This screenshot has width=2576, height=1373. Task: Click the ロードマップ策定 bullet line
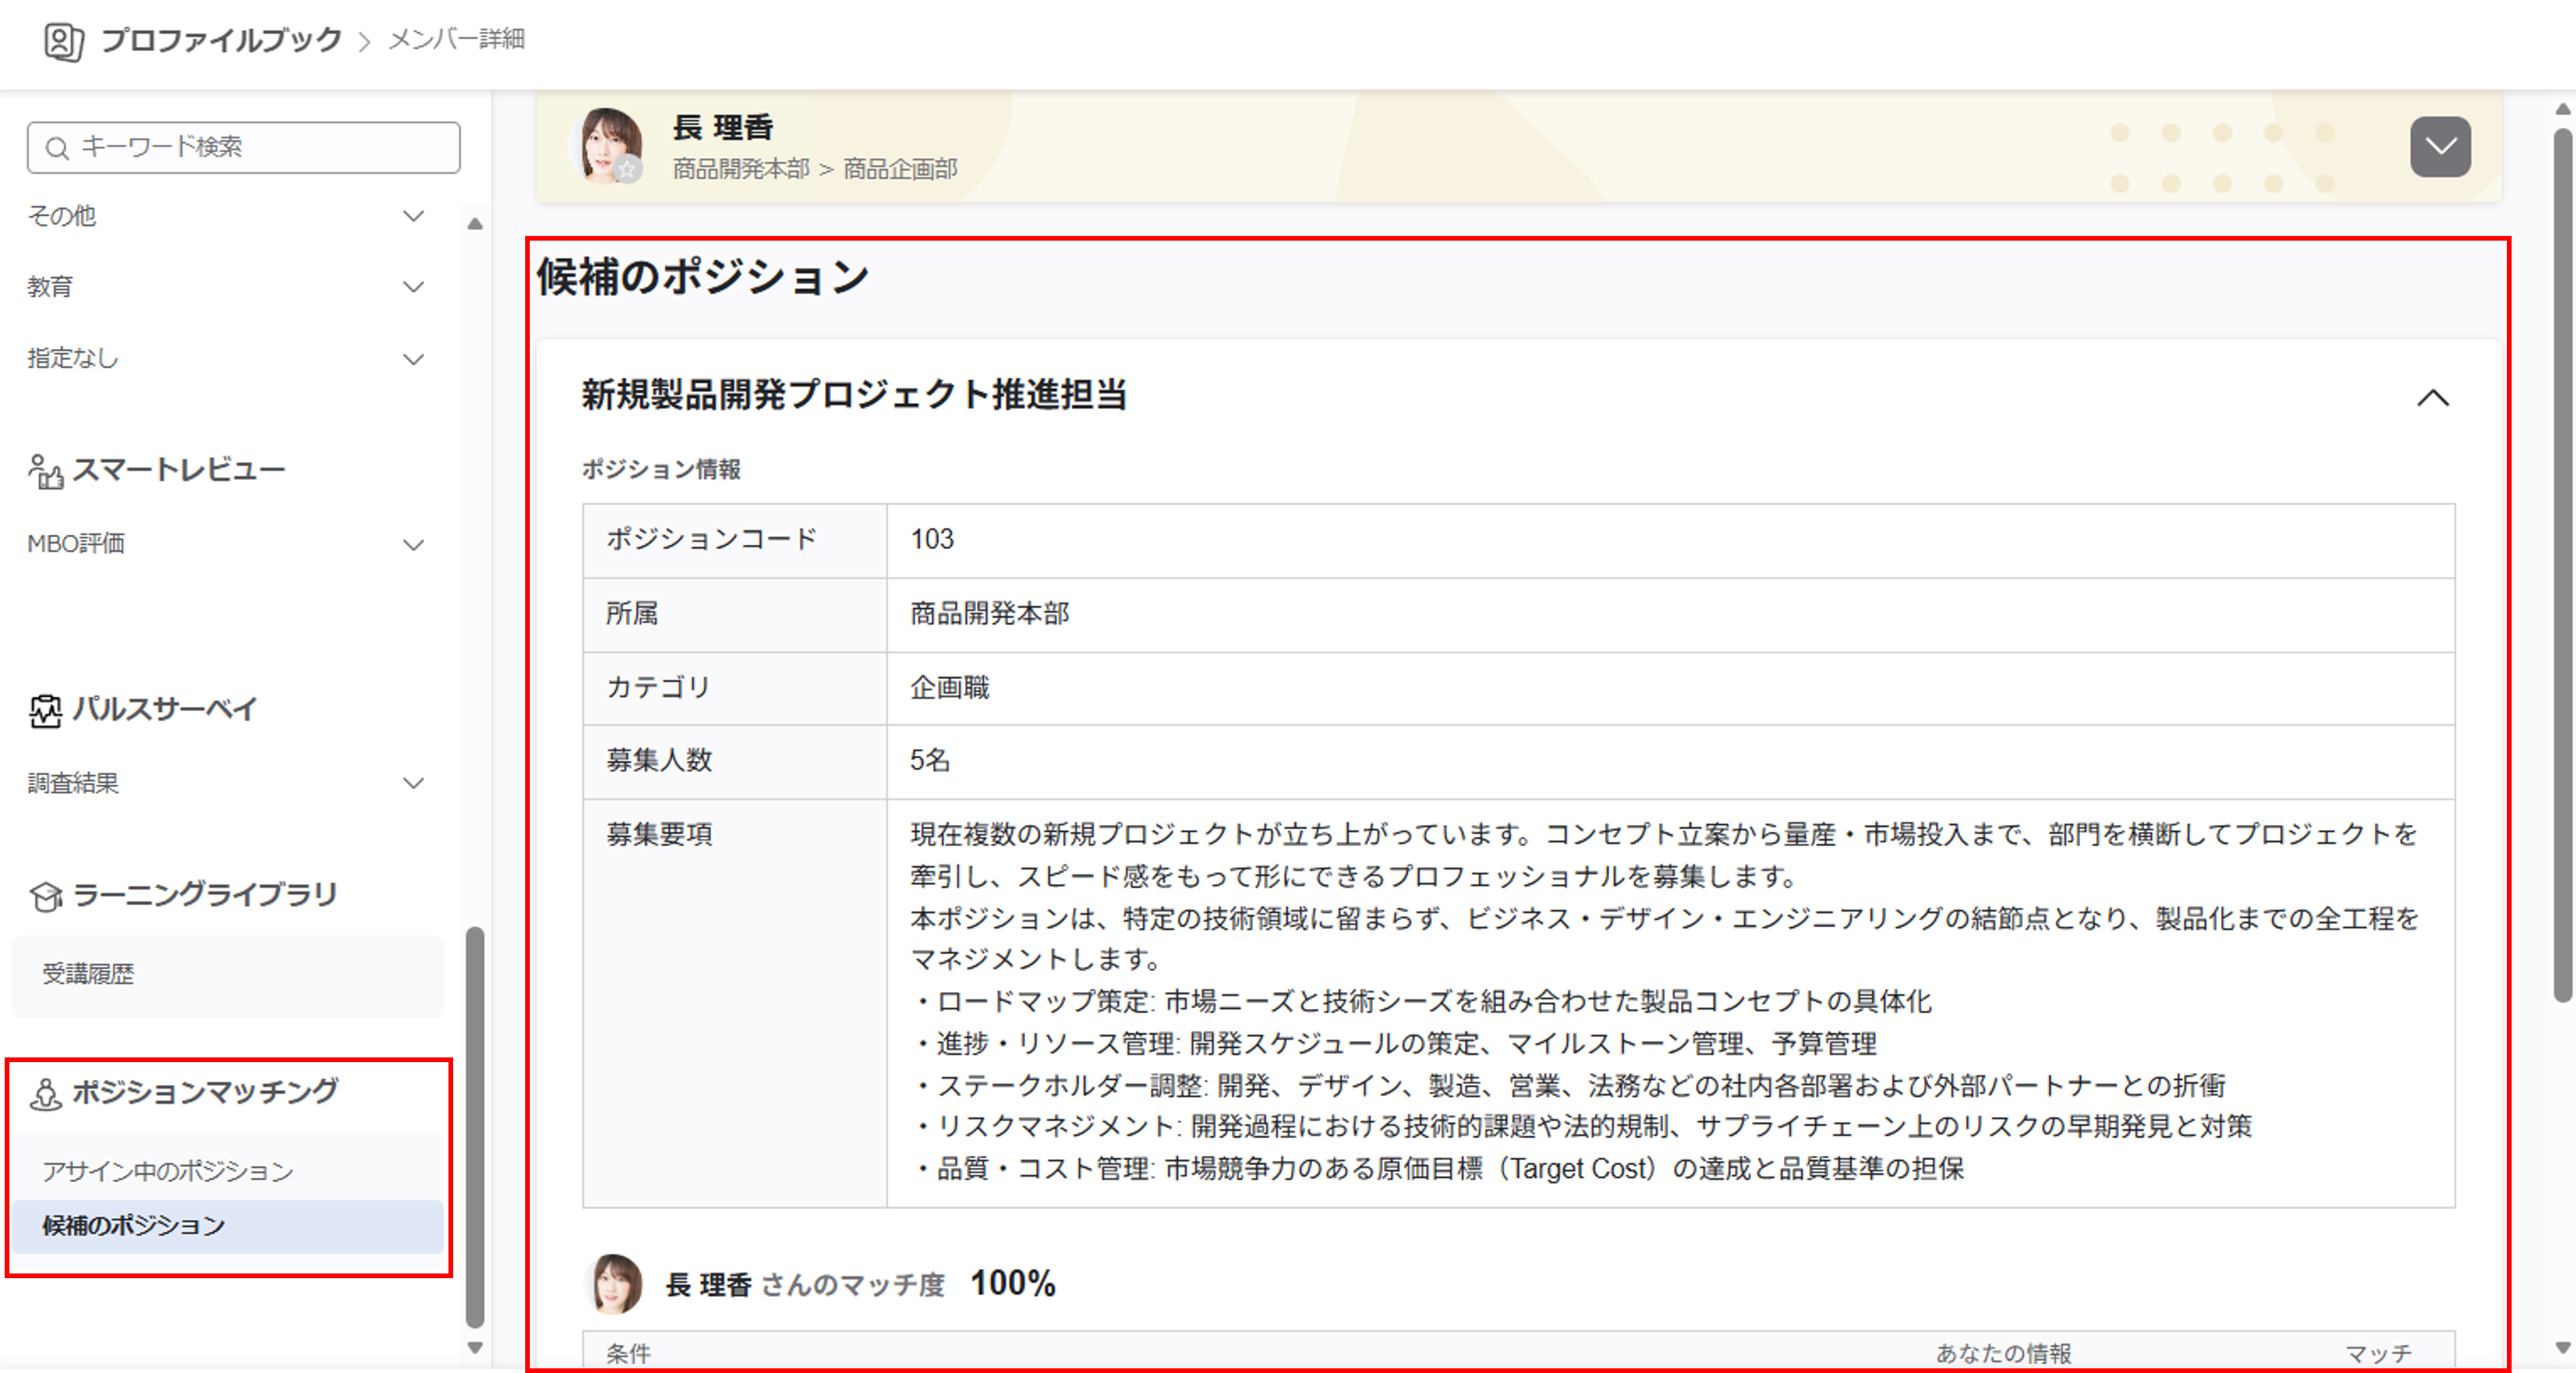coord(1421,1002)
